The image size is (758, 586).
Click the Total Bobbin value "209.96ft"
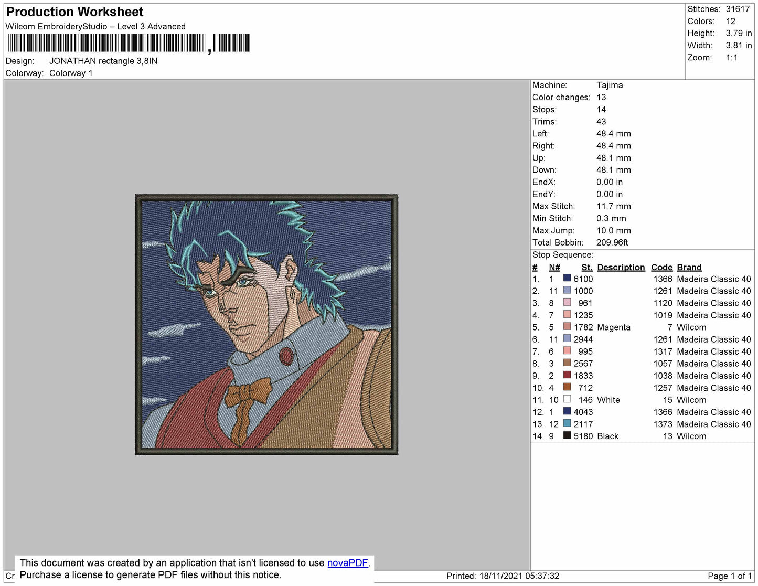(612, 242)
